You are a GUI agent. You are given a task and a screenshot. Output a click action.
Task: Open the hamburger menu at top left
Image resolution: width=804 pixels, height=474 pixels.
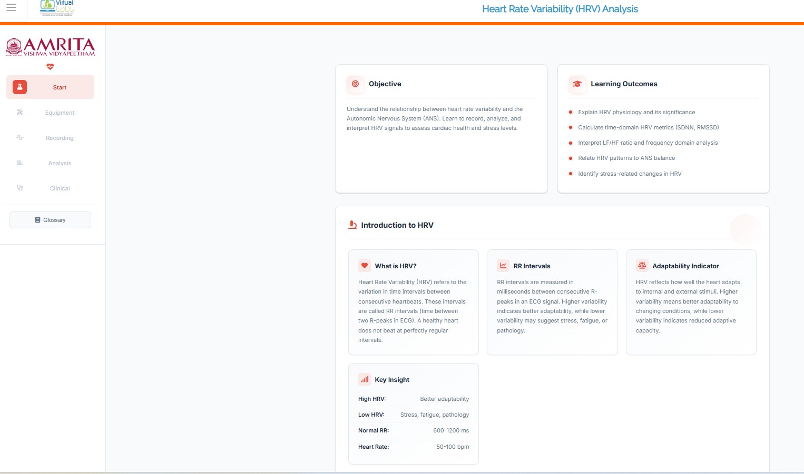(x=11, y=8)
